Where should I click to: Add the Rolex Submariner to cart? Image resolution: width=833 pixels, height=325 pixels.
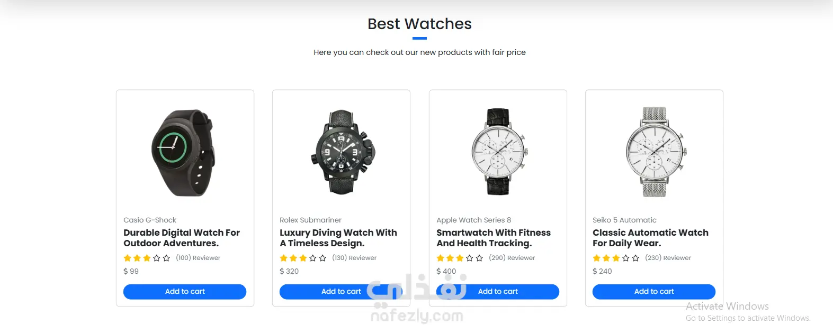341,292
